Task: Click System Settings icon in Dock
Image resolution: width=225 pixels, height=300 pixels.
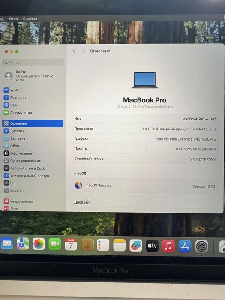Action: (x=201, y=246)
